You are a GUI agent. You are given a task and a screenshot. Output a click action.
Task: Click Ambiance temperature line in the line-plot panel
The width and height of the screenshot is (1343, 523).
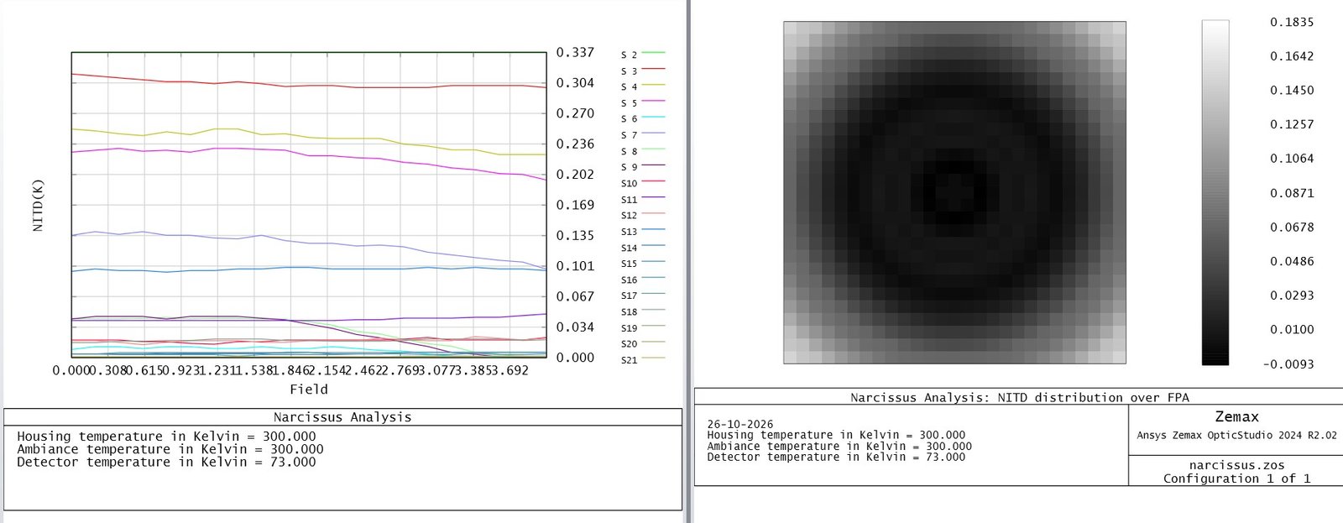[170, 449]
